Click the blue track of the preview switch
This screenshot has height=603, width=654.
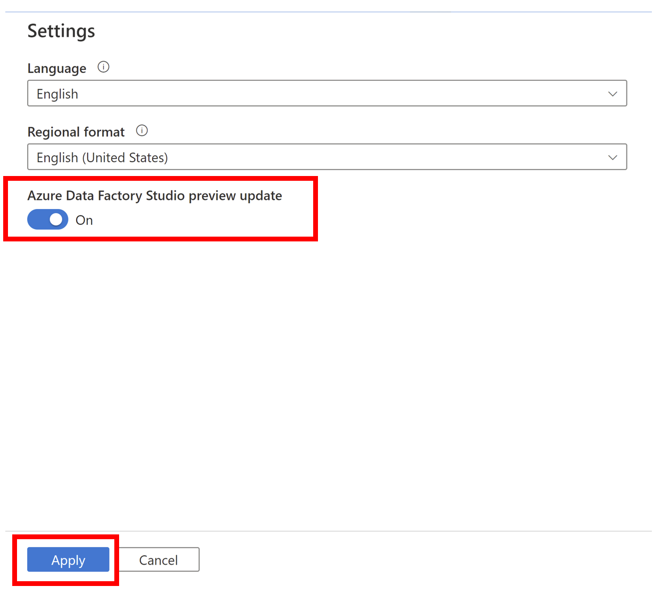[x=38, y=220]
